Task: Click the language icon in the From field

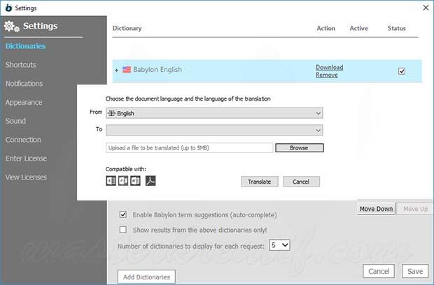Action: [x=111, y=113]
